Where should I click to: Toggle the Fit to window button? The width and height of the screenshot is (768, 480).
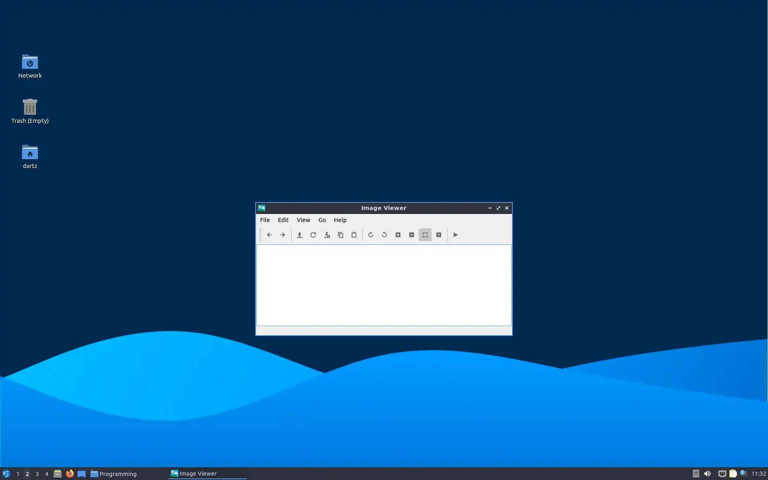point(425,235)
